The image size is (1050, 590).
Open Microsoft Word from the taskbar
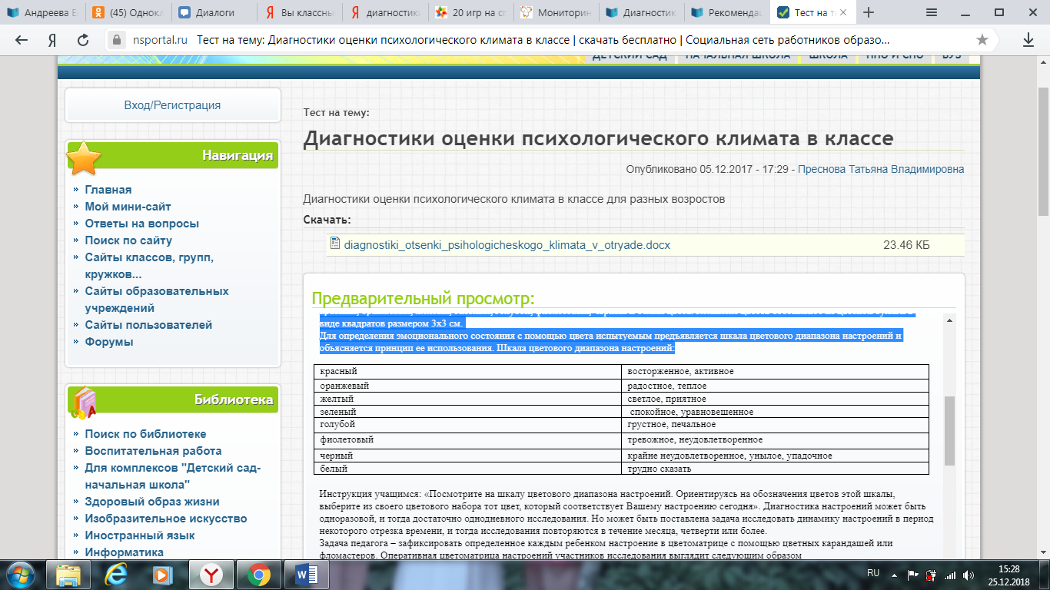tap(305, 575)
